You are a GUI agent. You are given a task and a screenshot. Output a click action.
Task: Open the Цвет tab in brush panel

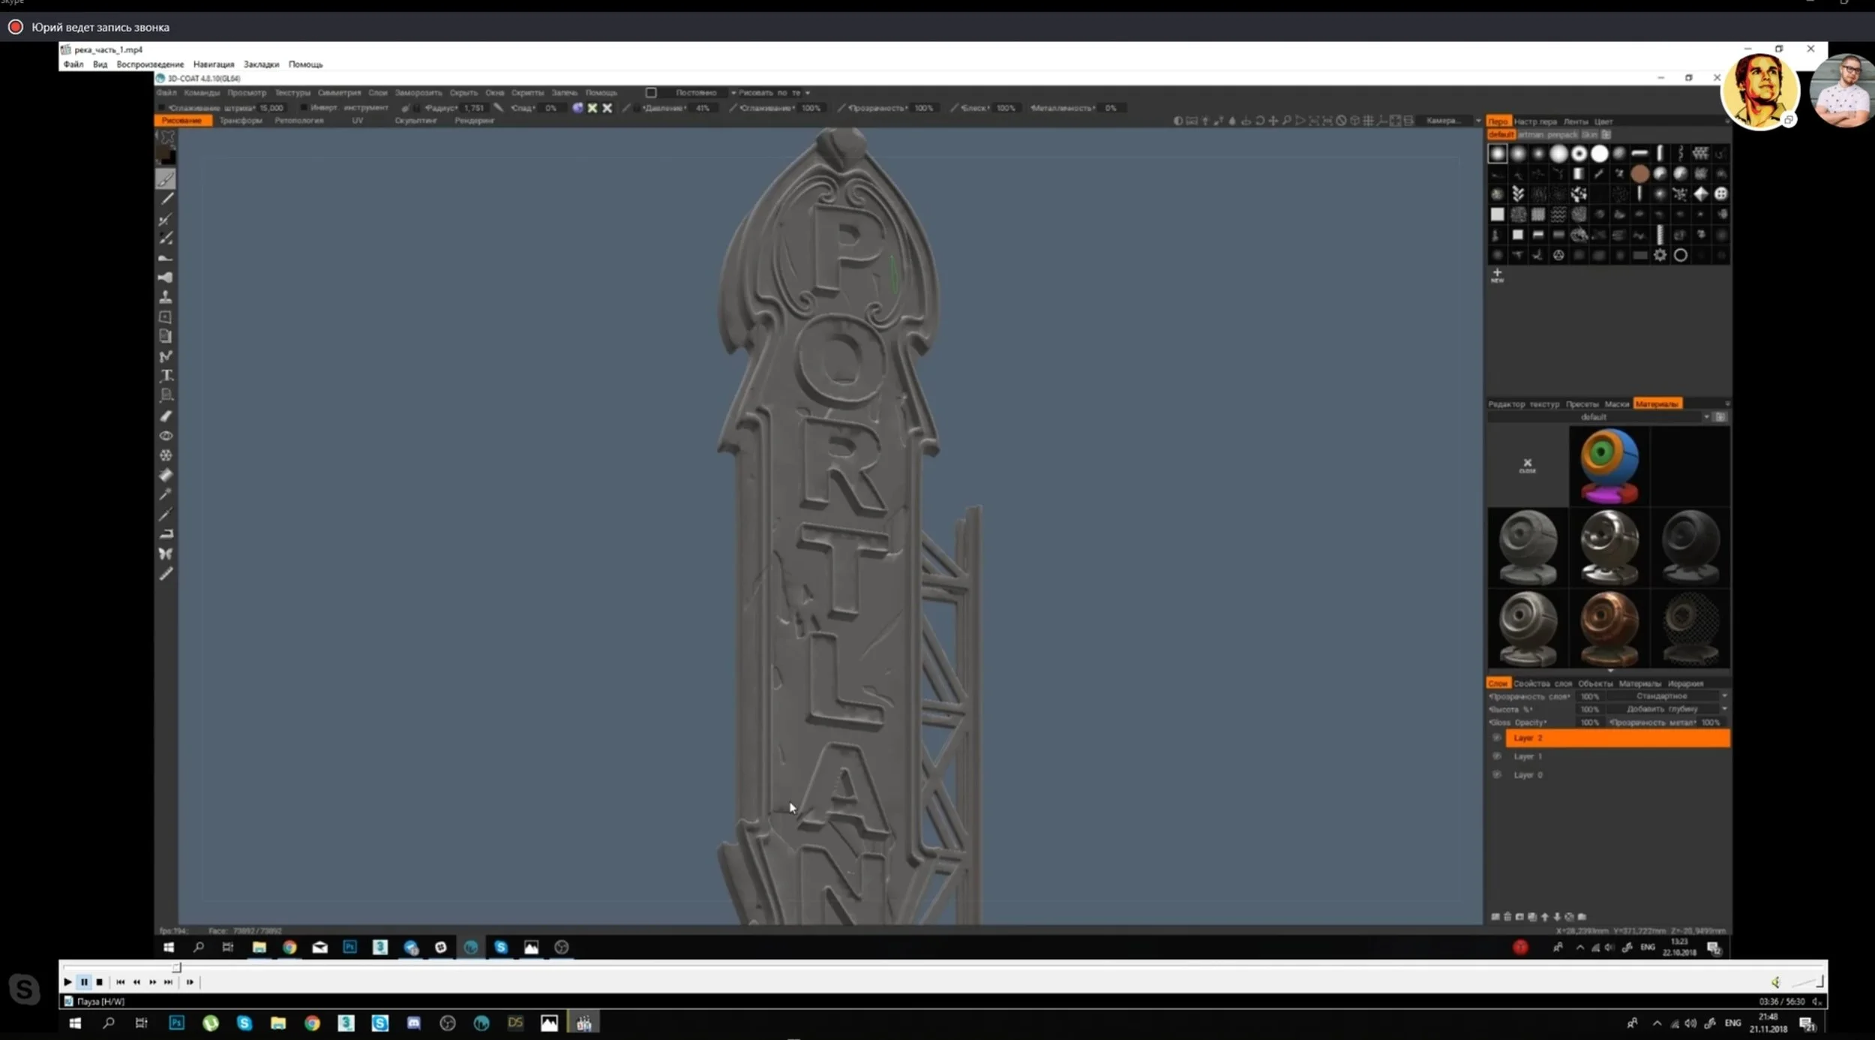tap(1603, 122)
